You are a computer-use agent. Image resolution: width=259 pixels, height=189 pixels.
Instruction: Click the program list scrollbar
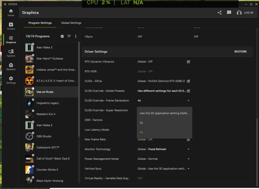(x=79, y=89)
